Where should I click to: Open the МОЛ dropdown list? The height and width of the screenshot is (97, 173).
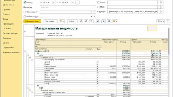pyautogui.click(x=159, y=7)
